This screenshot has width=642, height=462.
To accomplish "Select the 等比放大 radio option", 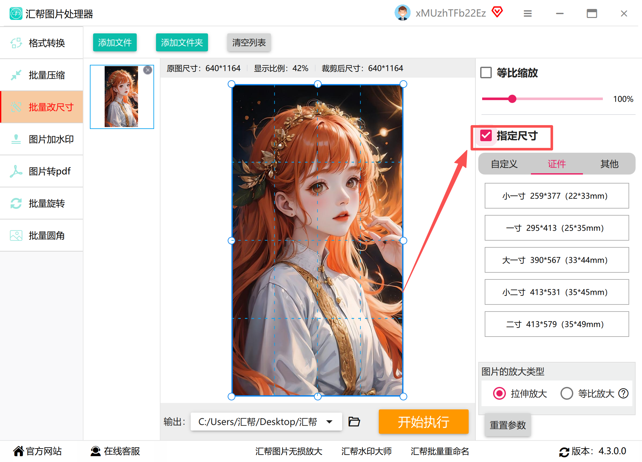I will click(x=567, y=393).
